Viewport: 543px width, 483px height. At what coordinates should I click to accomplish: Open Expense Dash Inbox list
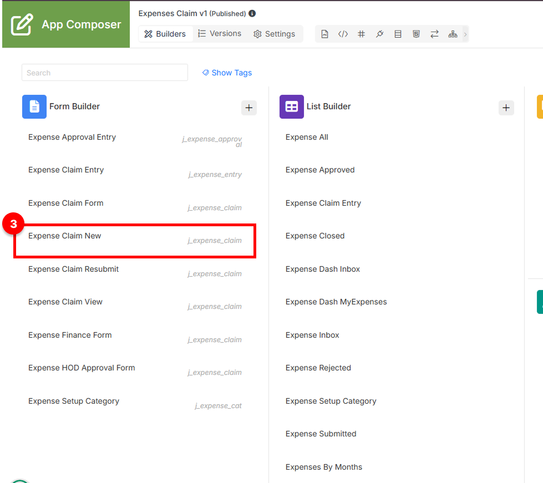323,269
